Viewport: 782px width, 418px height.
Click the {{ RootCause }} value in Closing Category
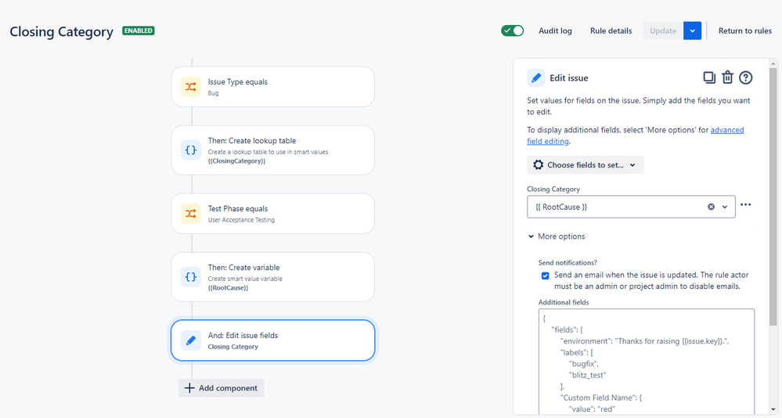click(x=561, y=207)
